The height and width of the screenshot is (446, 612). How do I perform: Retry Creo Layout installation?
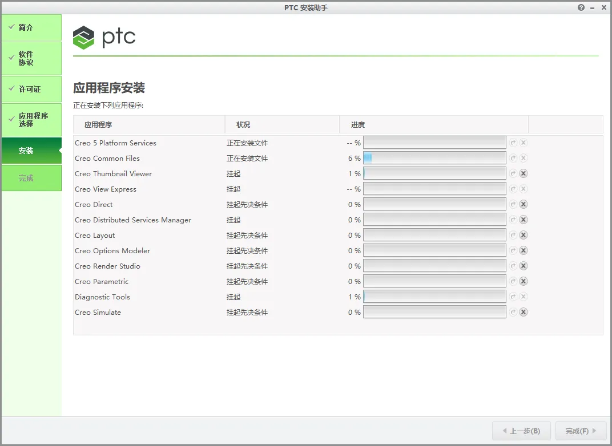(513, 235)
